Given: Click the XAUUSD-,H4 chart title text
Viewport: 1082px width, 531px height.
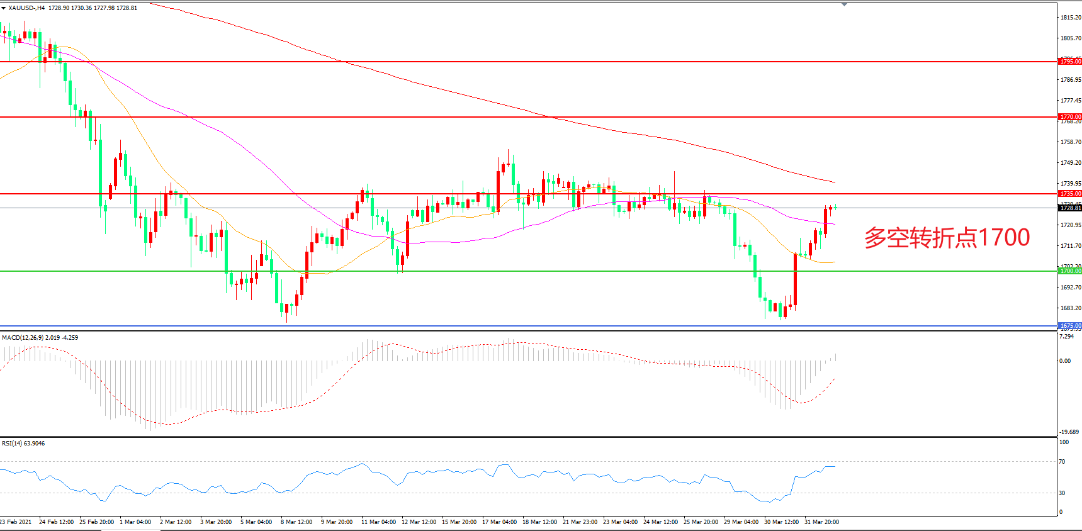Looking at the screenshot, I should 26,8.
